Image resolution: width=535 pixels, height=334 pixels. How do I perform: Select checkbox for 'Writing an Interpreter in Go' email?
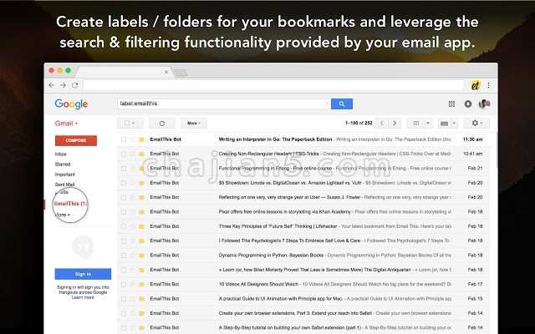pyautogui.click(x=124, y=139)
